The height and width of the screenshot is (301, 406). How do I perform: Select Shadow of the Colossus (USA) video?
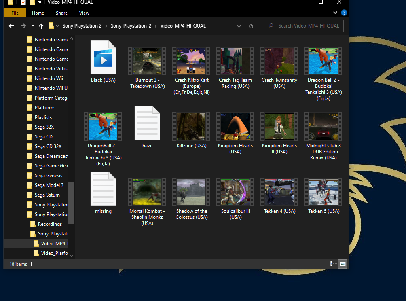tap(191, 192)
